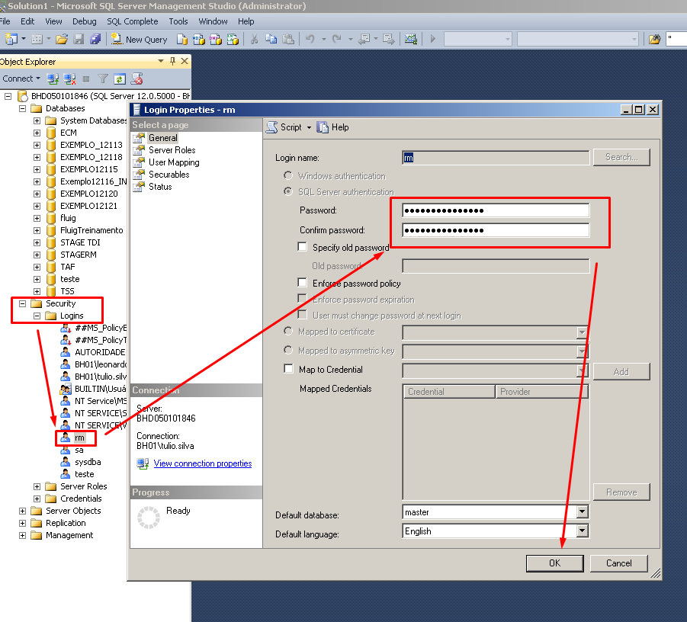Click the Analysis Services DMX Query icon
This screenshot has height=622, width=687.
[x=216, y=40]
